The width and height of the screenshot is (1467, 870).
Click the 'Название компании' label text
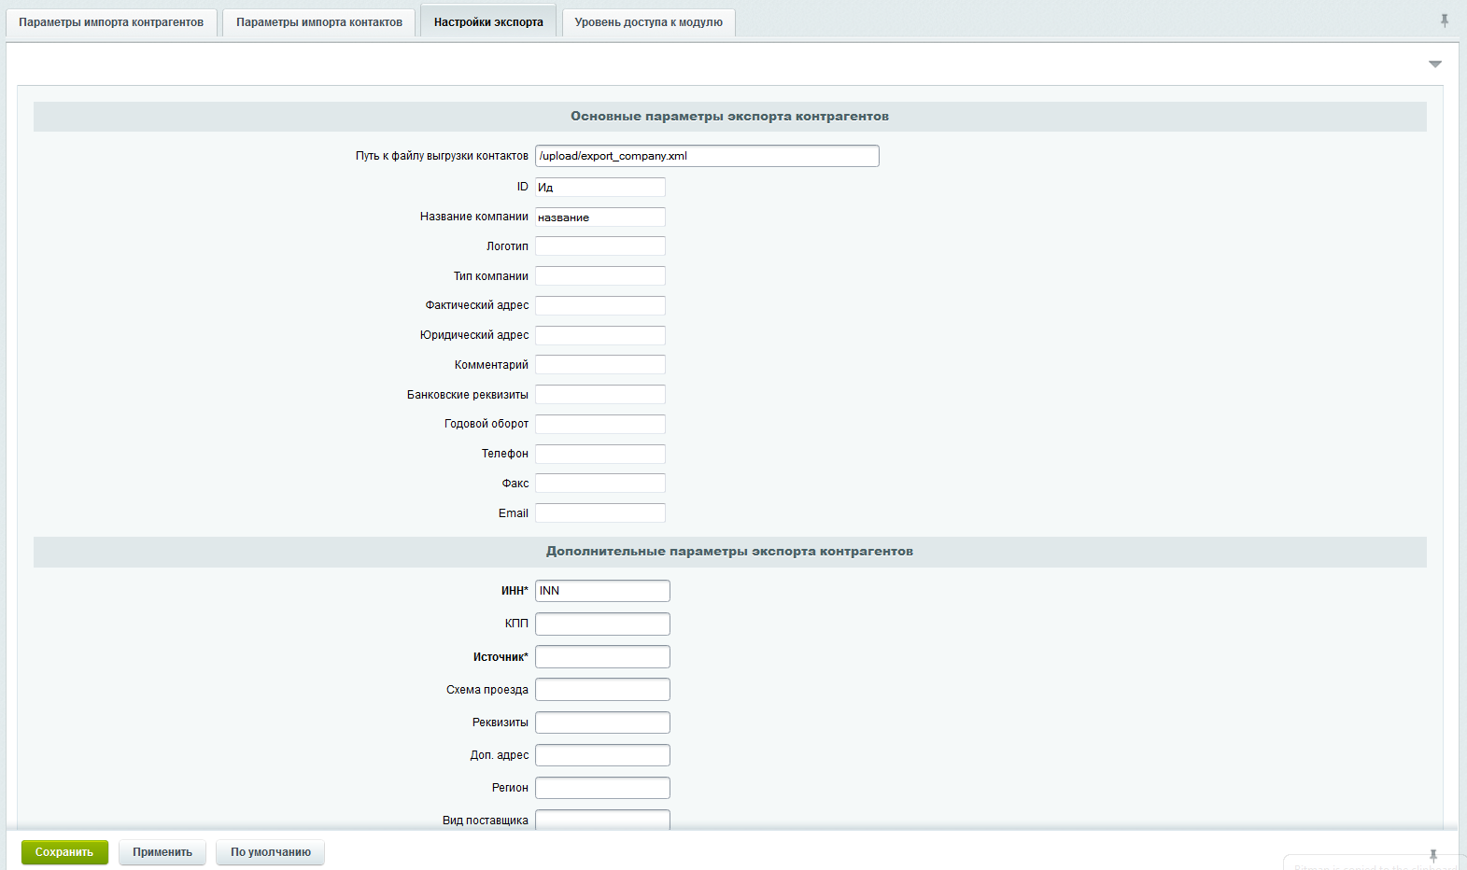click(474, 217)
